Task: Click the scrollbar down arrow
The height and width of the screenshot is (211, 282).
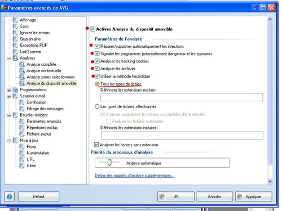Action: click(x=270, y=181)
